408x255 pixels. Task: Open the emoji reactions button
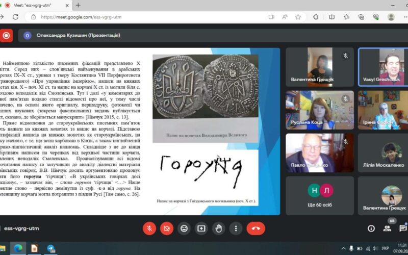coord(184,228)
